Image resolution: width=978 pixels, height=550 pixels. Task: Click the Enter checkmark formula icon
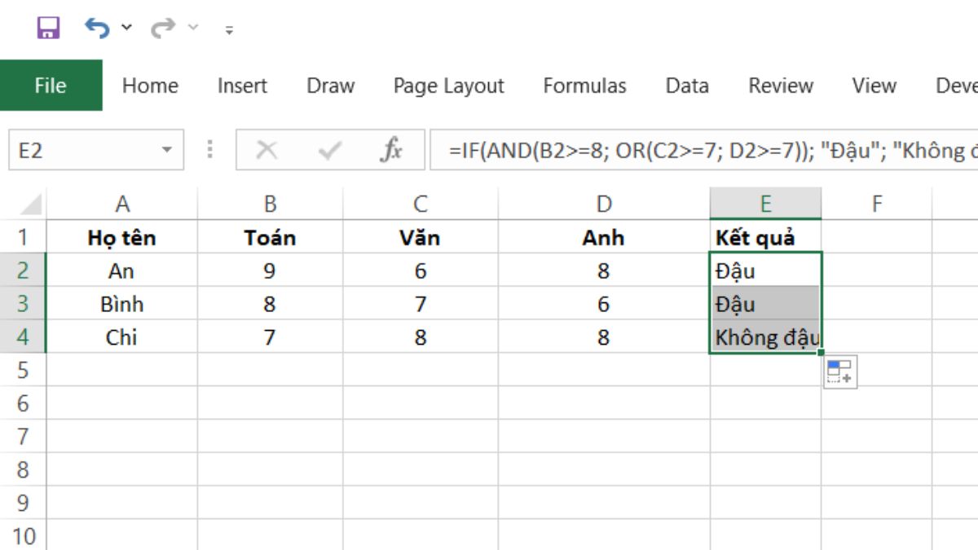329,150
